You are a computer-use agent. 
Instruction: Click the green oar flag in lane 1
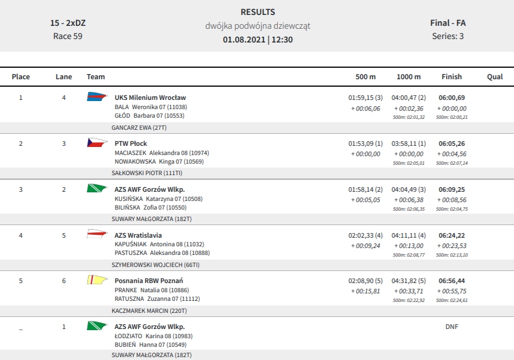pyautogui.click(x=97, y=326)
